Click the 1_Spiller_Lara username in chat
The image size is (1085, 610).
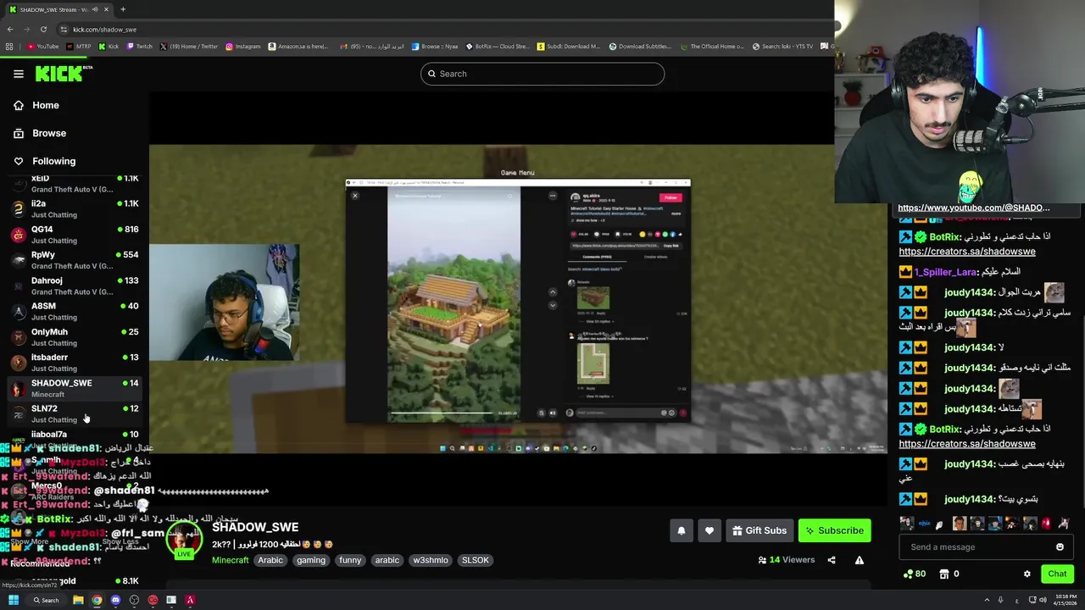click(945, 272)
